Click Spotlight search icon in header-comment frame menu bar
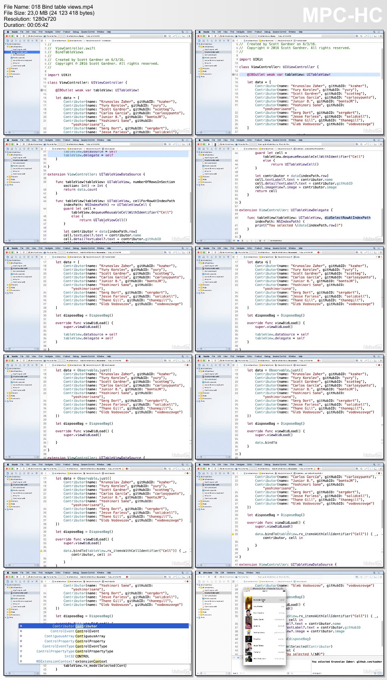The height and width of the screenshot is (680, 387). coord(183,32)
